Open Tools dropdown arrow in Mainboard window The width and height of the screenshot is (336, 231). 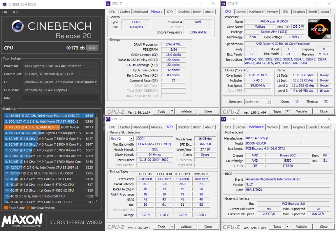tap(287, 227)
